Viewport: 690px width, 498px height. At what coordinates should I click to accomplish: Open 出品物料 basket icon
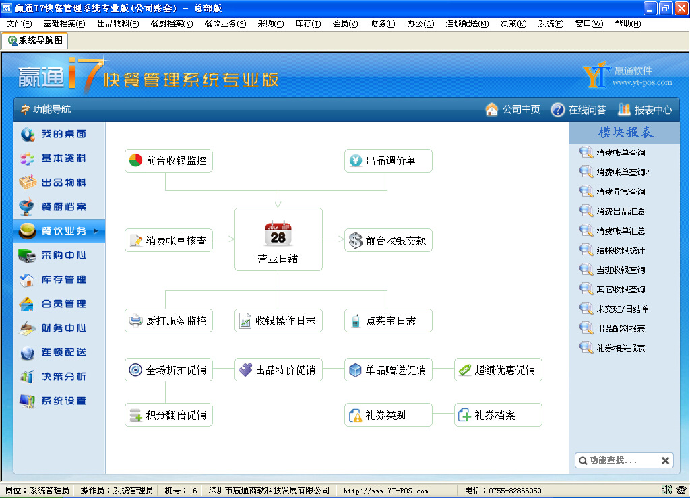tap(27, 183)
